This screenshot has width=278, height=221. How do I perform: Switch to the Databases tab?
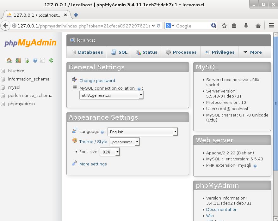(x=87, y=52)
